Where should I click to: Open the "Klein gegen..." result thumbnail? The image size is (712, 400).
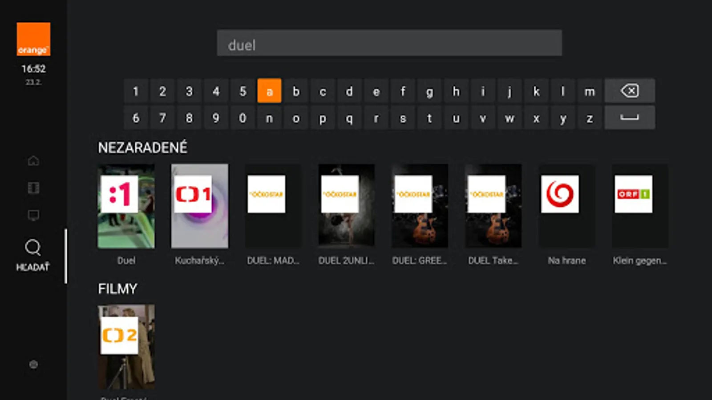pyautogui.click(x=640, y=206)
